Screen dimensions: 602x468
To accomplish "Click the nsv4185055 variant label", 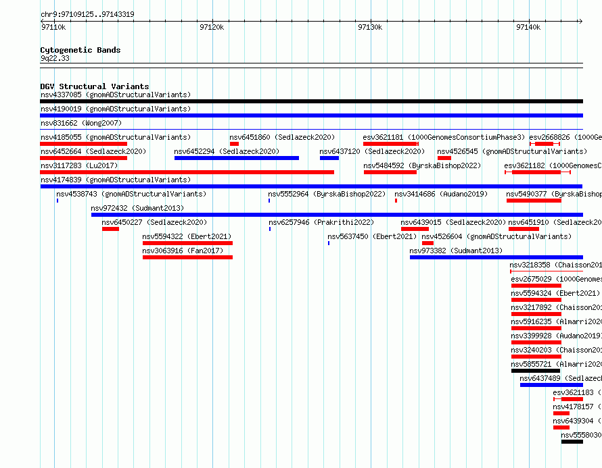I will point(116,137).
